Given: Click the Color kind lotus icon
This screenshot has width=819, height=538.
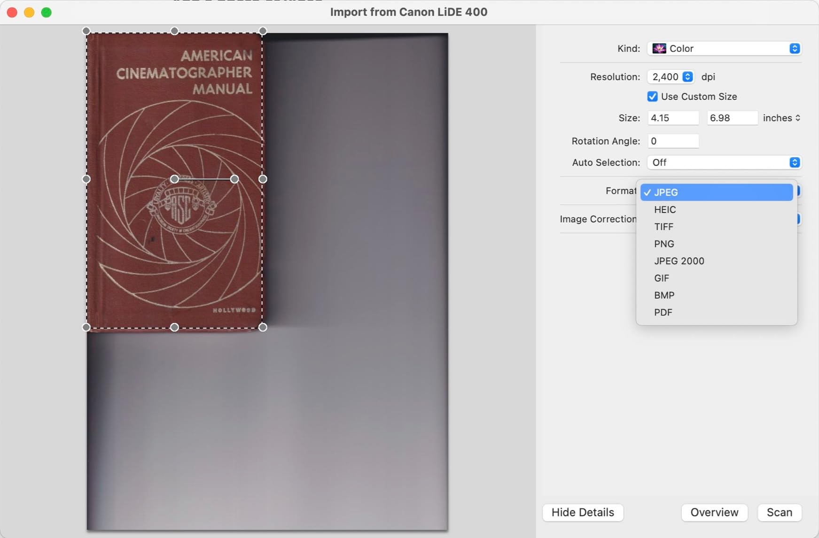Looking at the screenshot, I should click(659, 48).
